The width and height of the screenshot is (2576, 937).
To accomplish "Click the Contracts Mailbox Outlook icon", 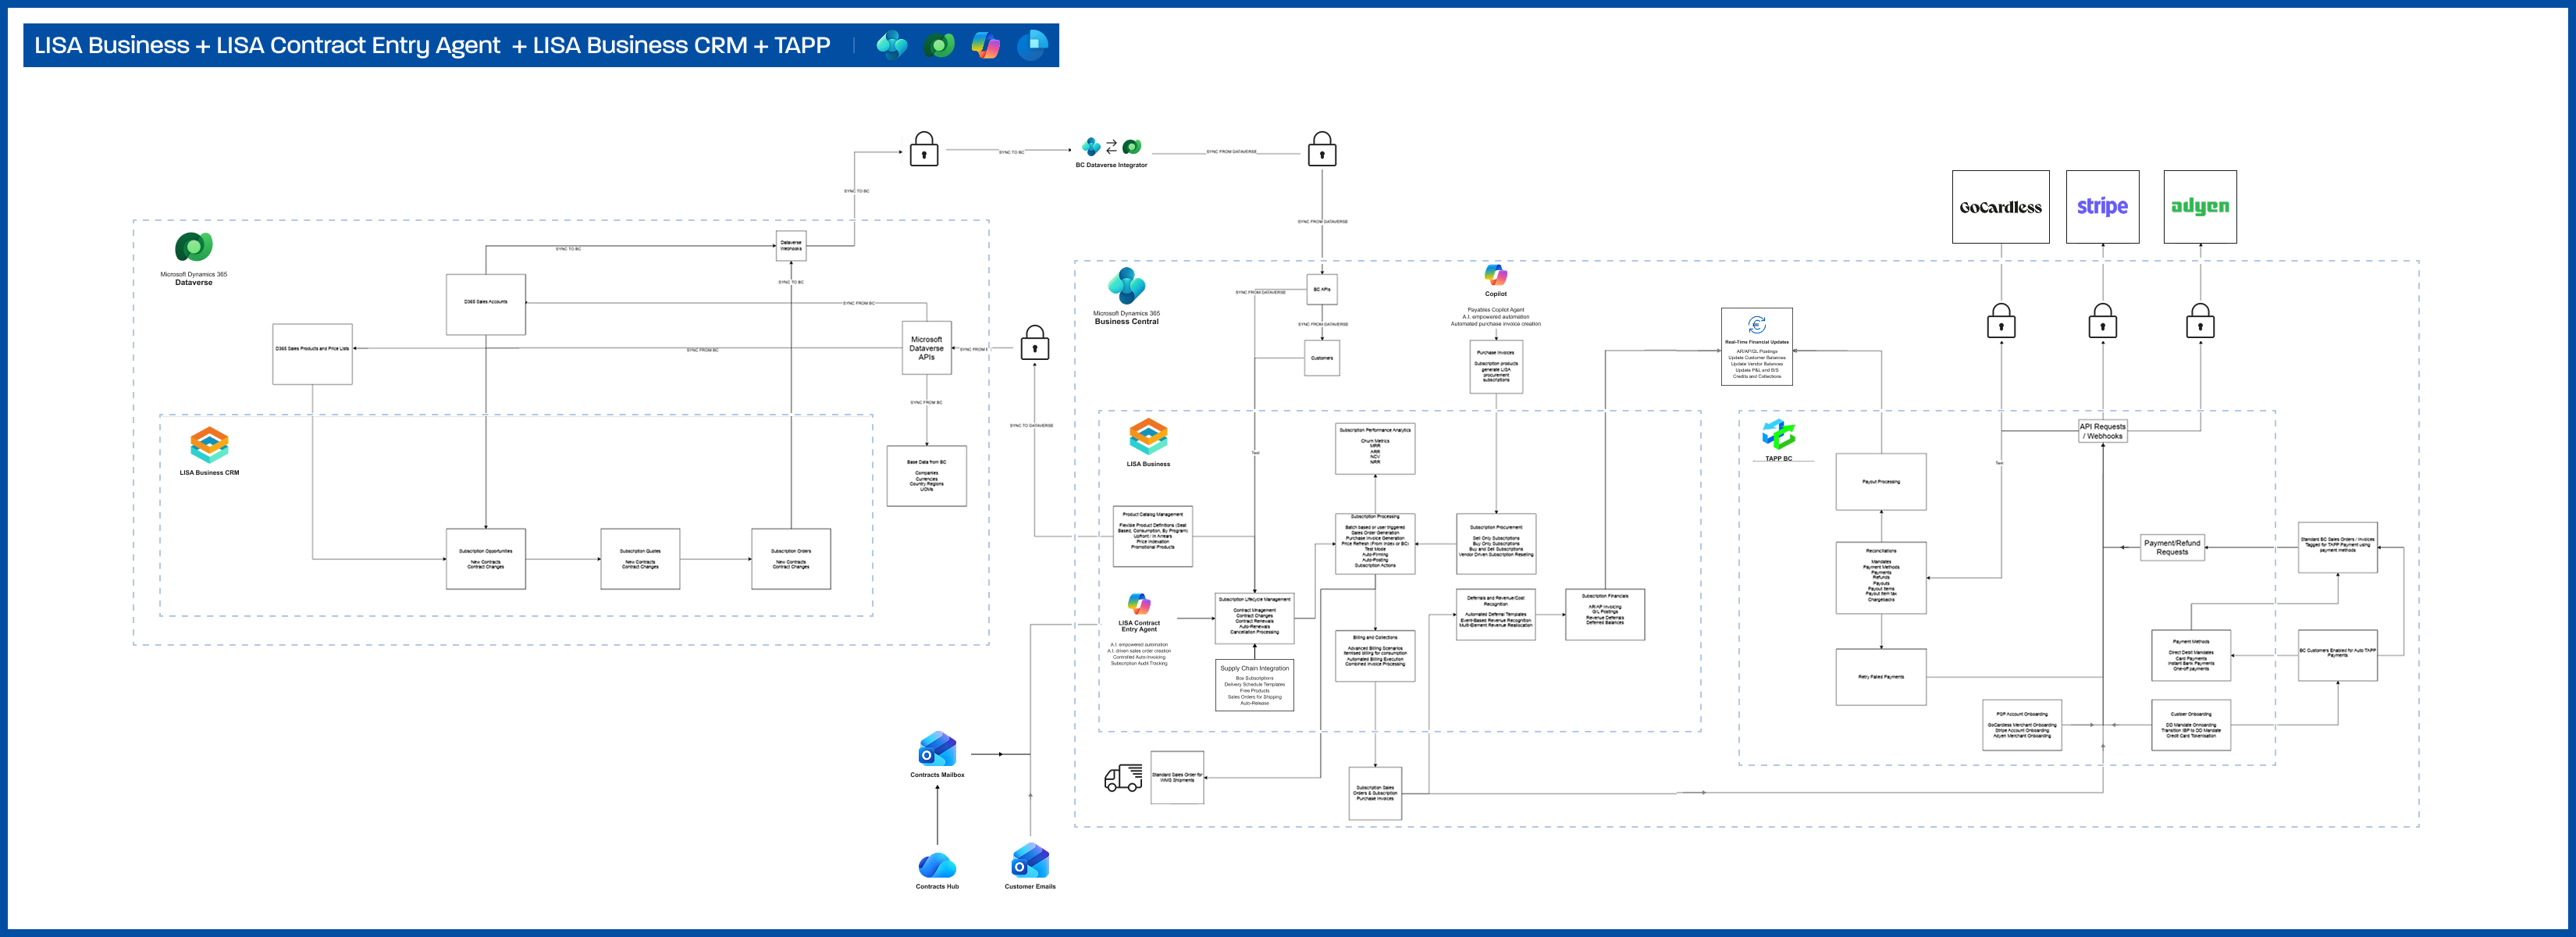I will [937, 750].
